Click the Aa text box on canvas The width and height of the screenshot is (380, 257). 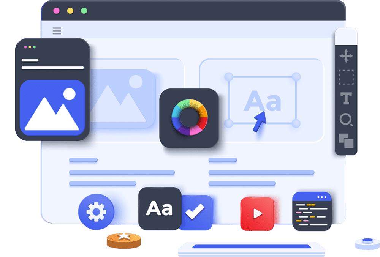[262, 99]
